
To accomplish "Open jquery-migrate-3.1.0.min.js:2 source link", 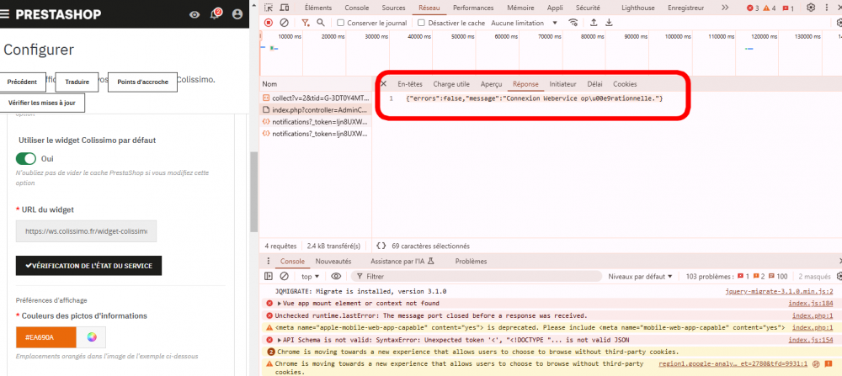I will pos(779,291).
